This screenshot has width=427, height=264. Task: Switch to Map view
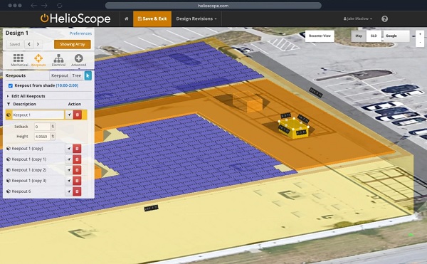[x=359, y=36]
